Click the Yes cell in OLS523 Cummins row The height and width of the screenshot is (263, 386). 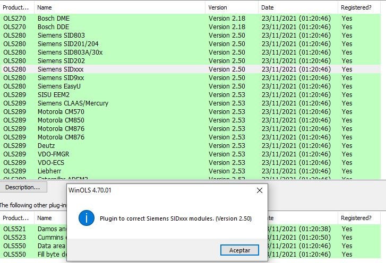[347, 238]
